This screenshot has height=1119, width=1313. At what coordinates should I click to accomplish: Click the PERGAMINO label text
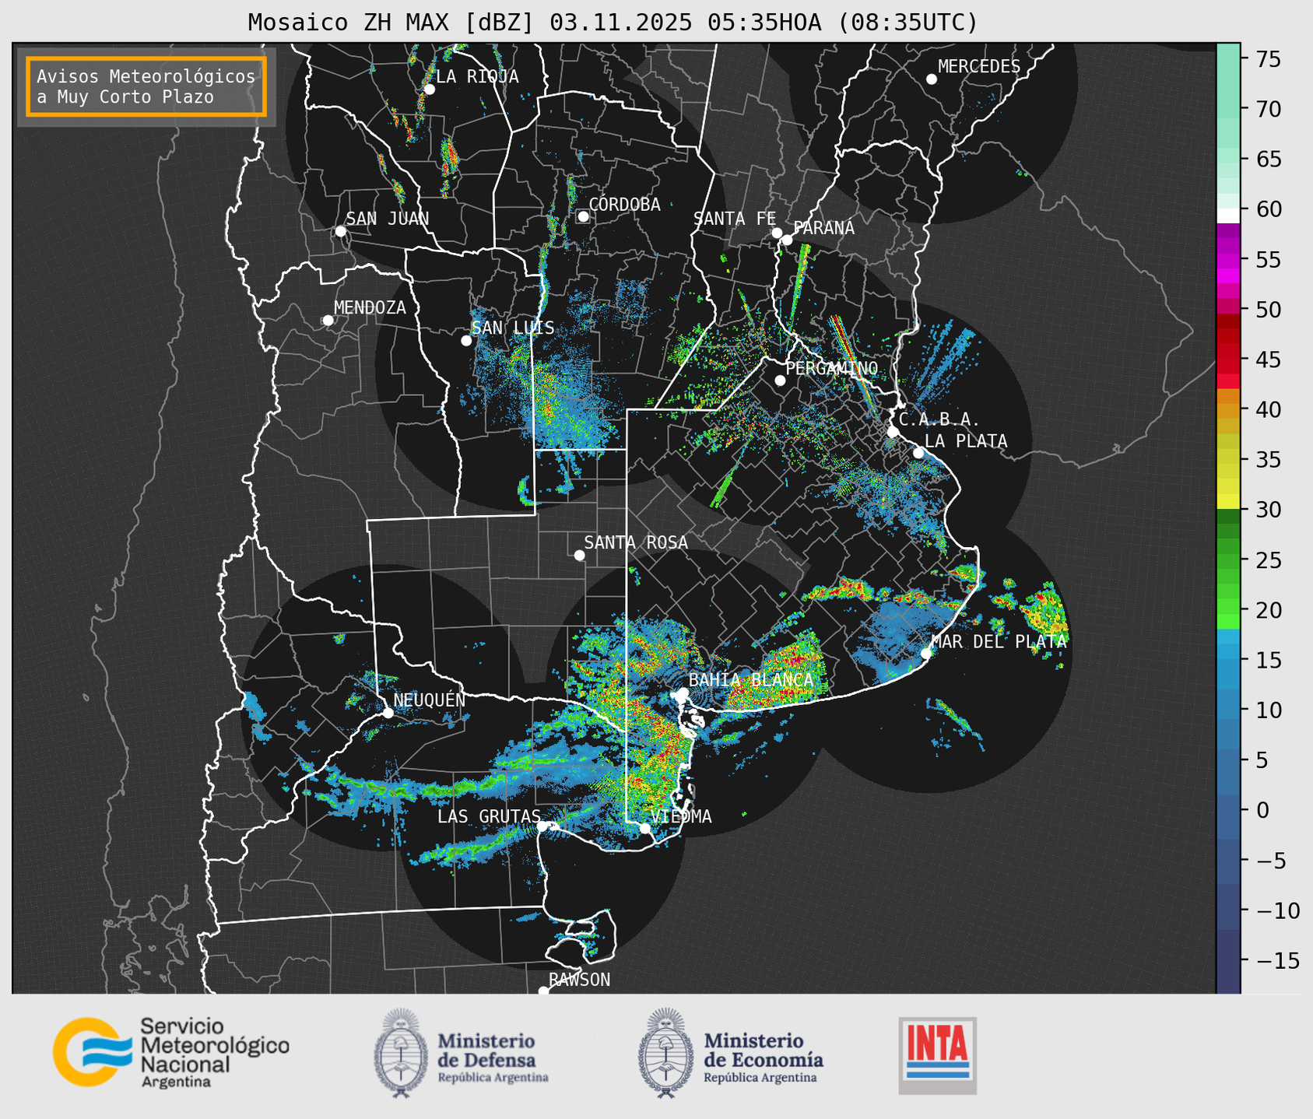point(832,368)
